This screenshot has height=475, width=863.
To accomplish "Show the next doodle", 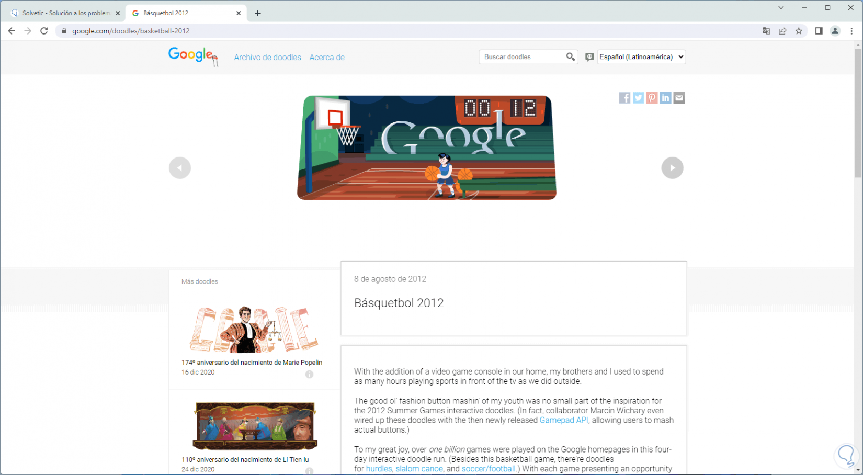I will [x=673, y=168].
